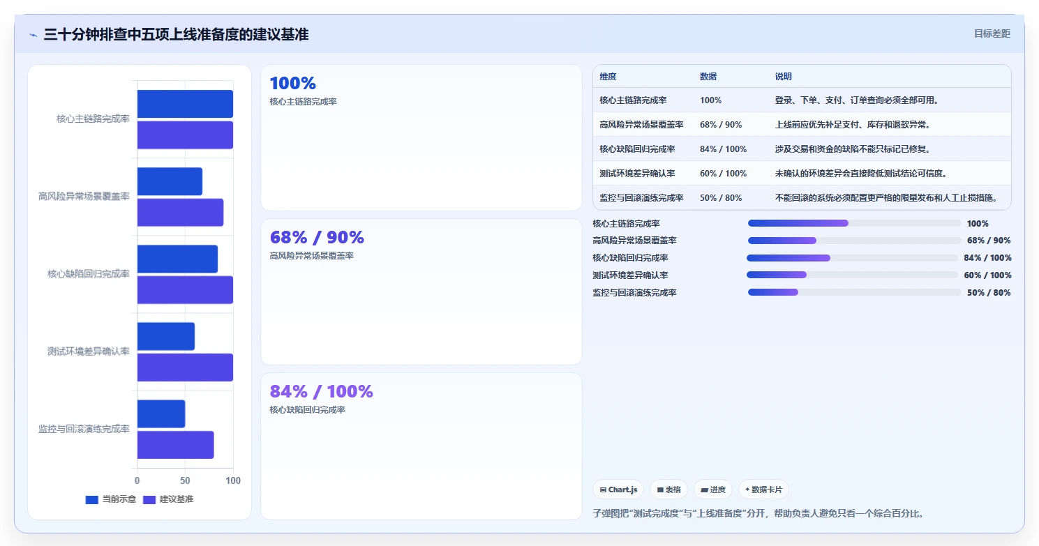Click the 68% / 90% data card
The width and height of the screenshot is (1039, 546).
(421, 291)
